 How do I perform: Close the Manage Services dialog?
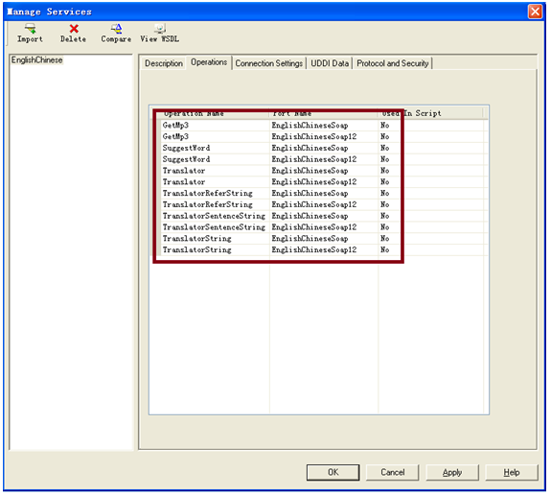click(535, 12)
